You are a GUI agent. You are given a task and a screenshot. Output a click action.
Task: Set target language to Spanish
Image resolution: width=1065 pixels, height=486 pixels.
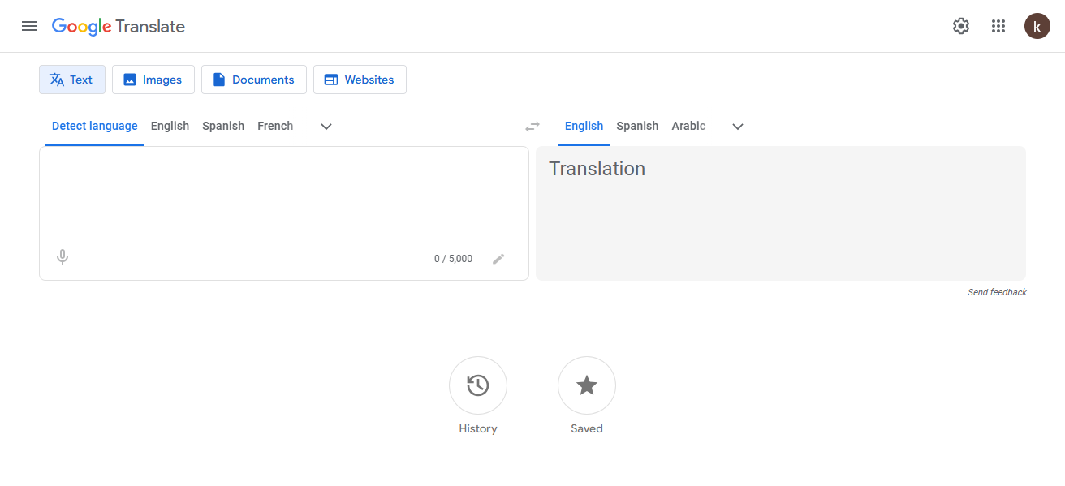(x=637, y=126)
